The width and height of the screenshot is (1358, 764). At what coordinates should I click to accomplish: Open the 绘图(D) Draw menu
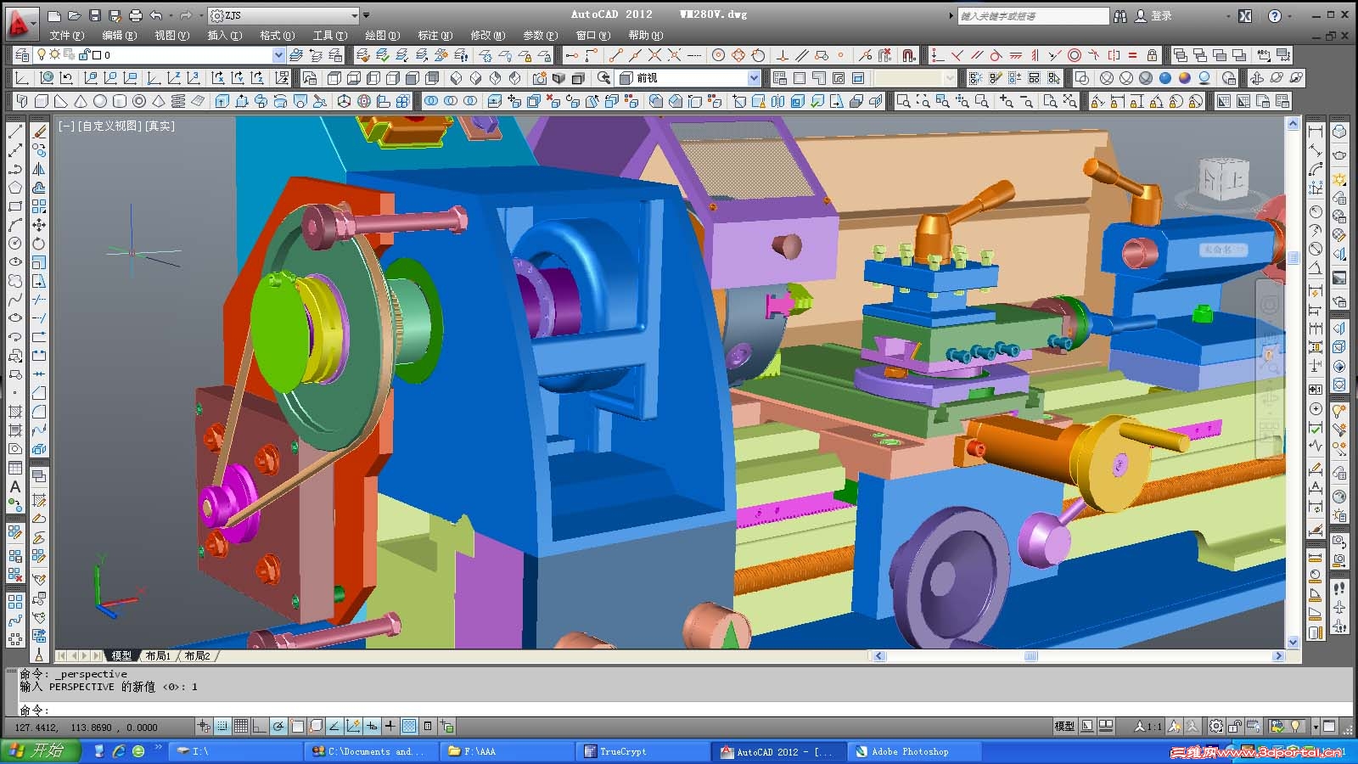coord(382,36)
